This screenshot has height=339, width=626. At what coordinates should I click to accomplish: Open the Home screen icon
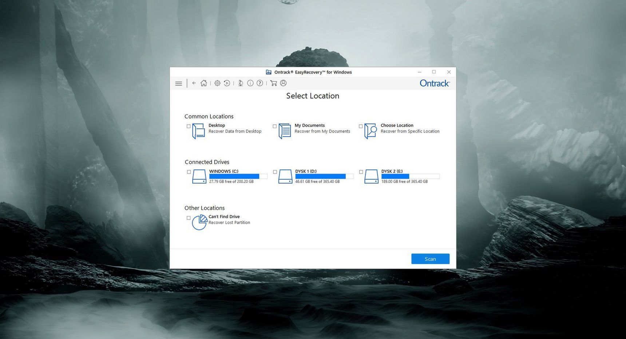[x=204, y=83]
